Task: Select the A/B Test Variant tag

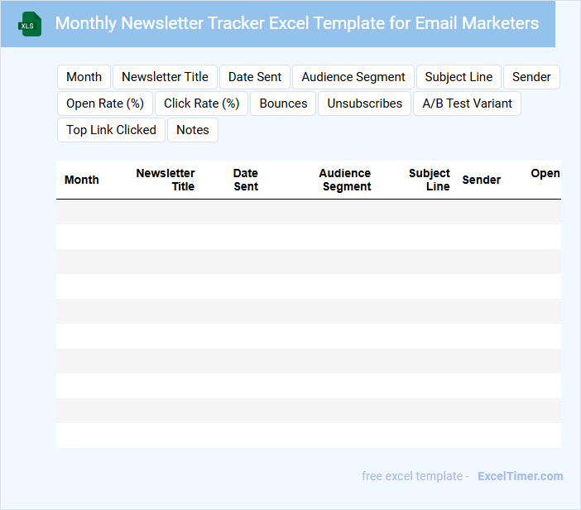Action: [467, 103]
